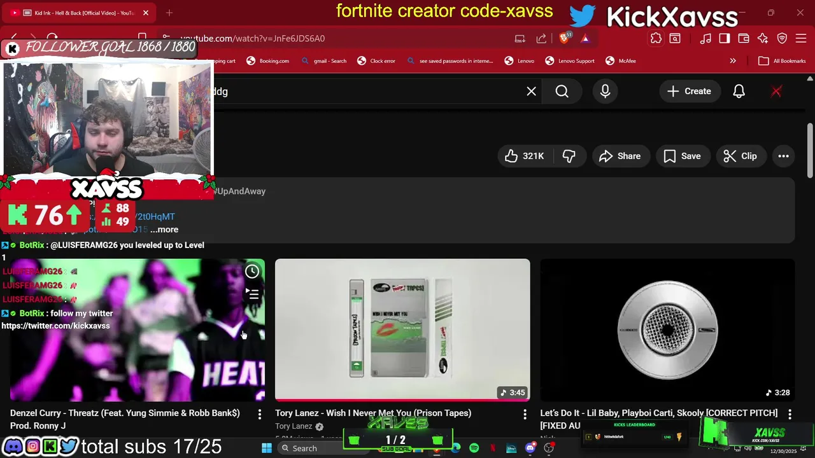Expand description with ...more link

point(164,230)
